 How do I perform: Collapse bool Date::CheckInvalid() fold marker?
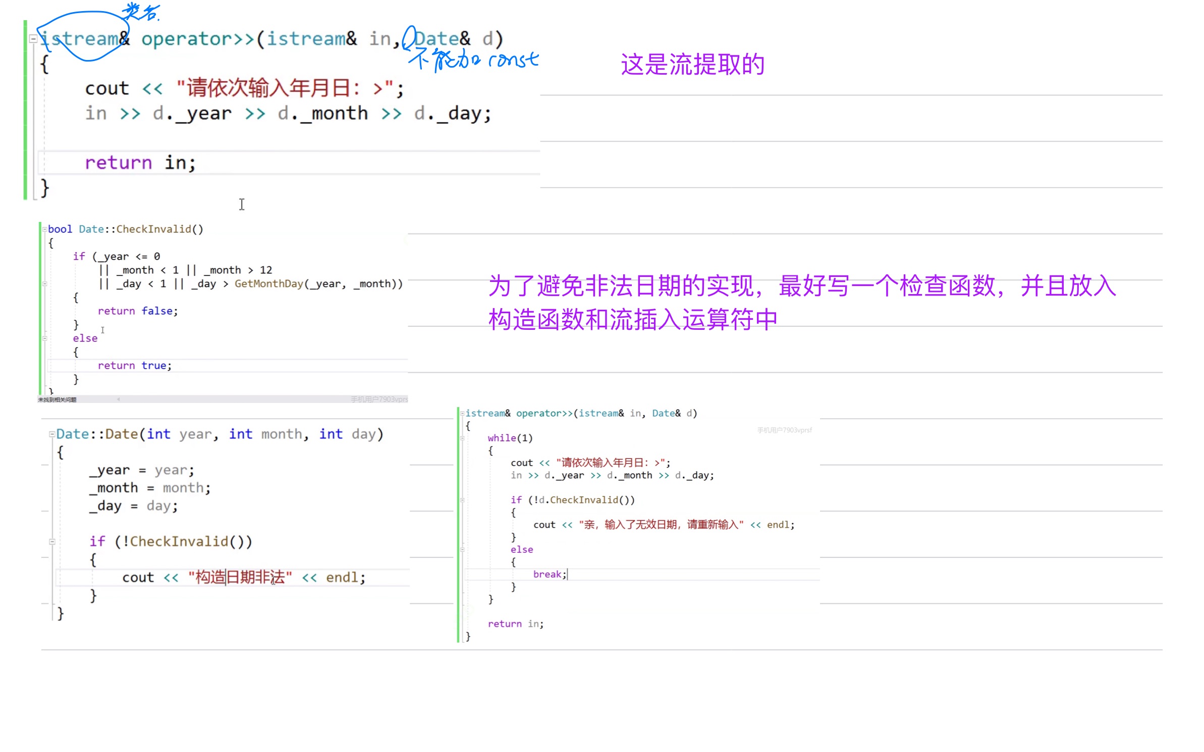click(44, 229)
